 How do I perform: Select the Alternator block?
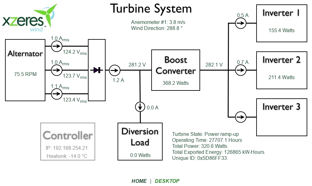point(25,70)
